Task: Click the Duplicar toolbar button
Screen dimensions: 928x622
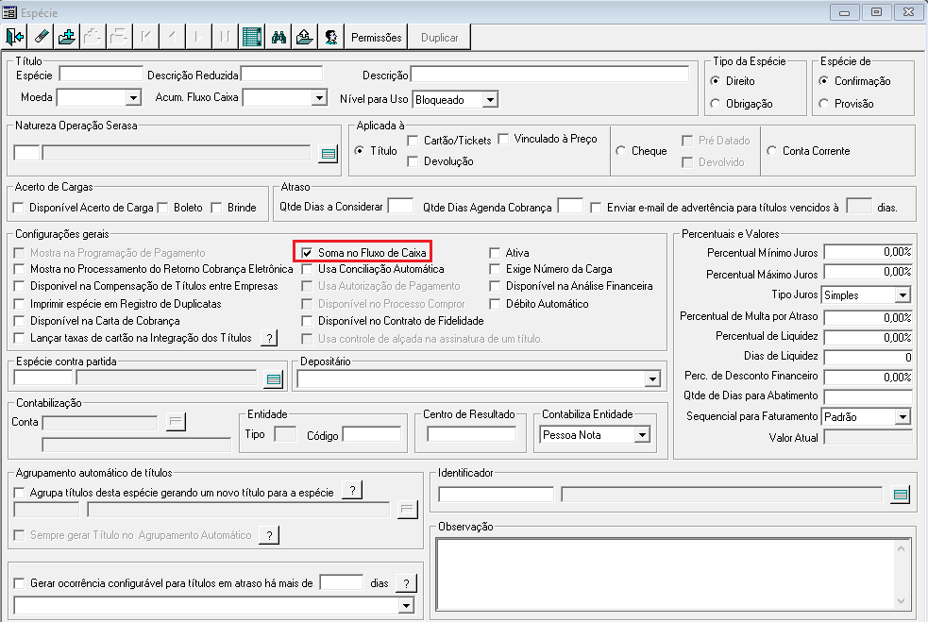Action: point(439,38)
